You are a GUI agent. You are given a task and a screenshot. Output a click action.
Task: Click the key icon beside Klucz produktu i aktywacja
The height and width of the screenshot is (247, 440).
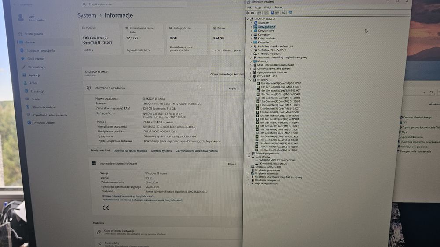99,232
